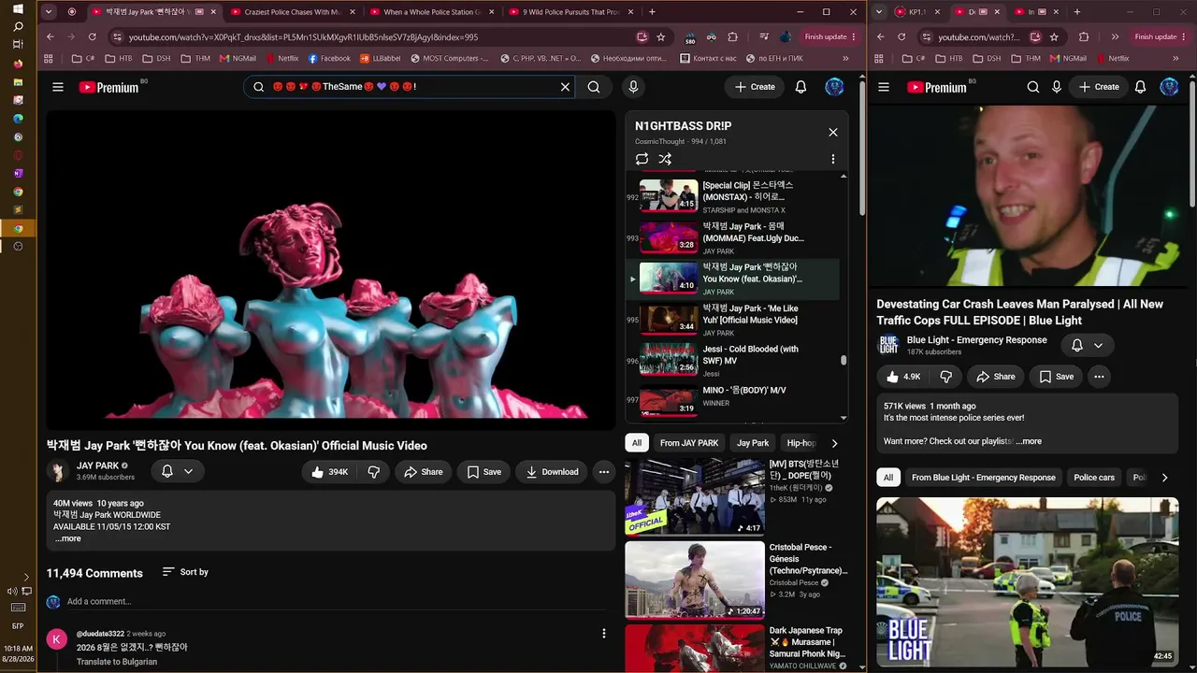The height and width of the screenshot is (673, 1197).
Task: Open extensions puzzle icon in left browser
Action: [x=732, y=36]
